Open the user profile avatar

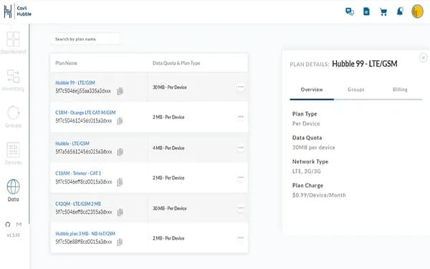pos(417,11)
